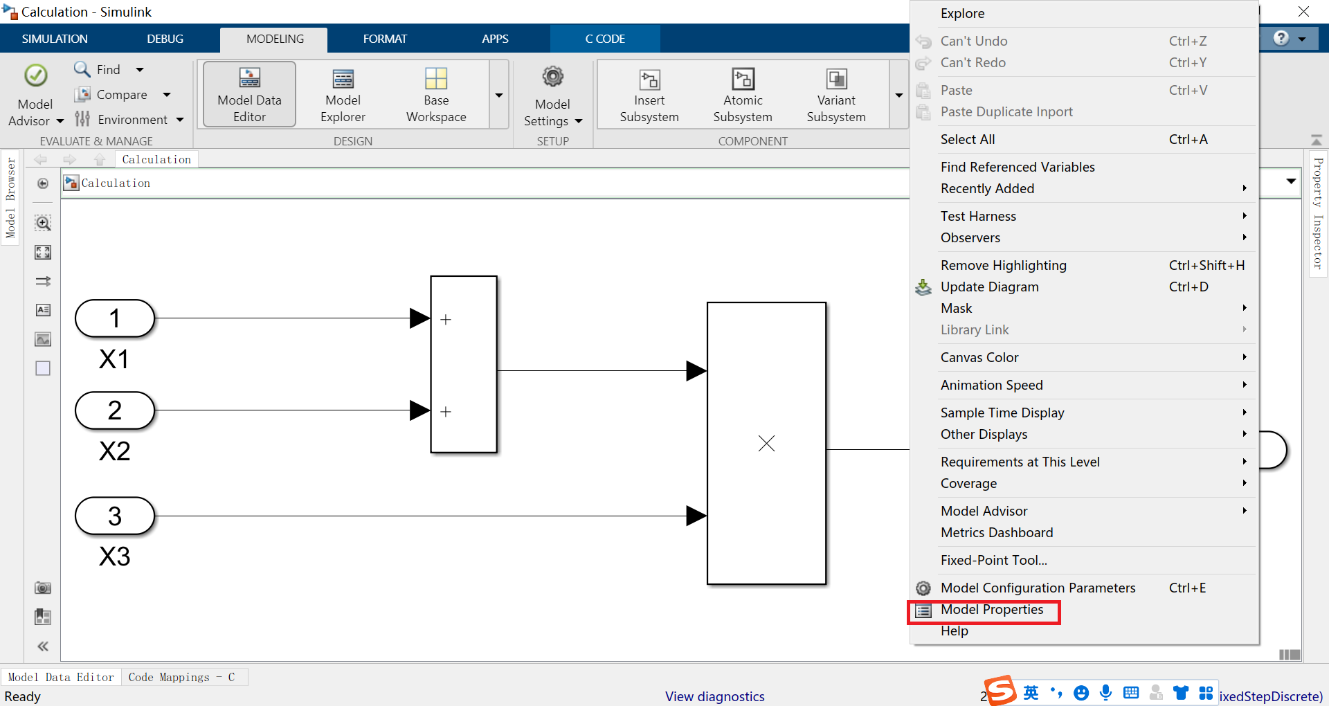Open the Environment settings button
This screenshot has width=1329, height=706.
pos(121,119)
